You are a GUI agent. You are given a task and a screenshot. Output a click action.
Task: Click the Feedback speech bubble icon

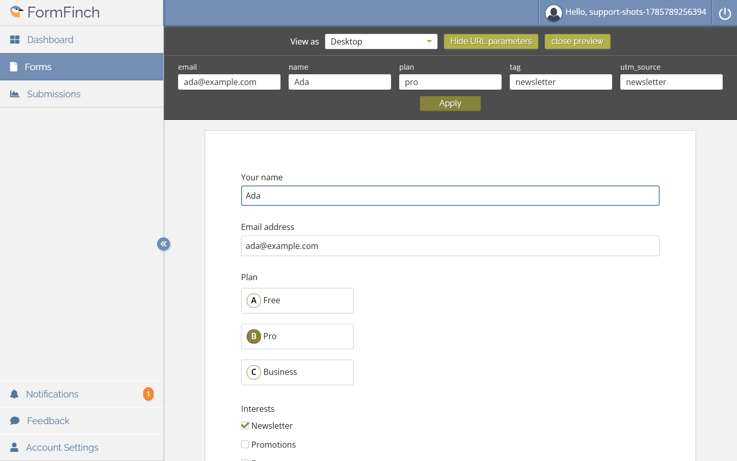pos(15,421)
